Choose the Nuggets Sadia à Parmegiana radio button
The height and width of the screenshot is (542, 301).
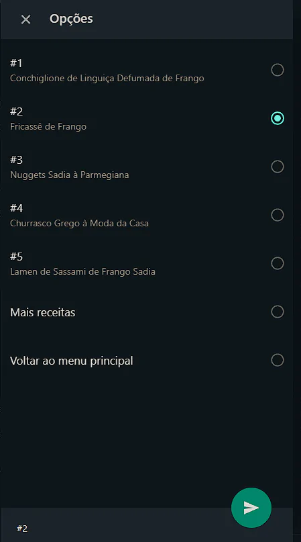point(277,167)
